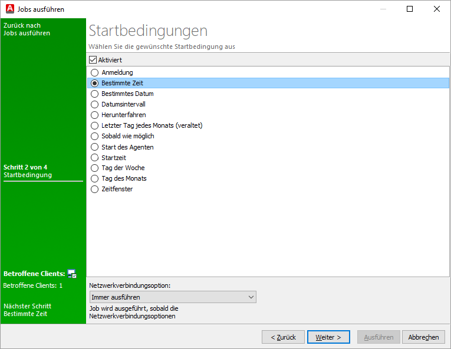Cancel with the Abbrechen button

pyautogui.click(x=423, y=337)
